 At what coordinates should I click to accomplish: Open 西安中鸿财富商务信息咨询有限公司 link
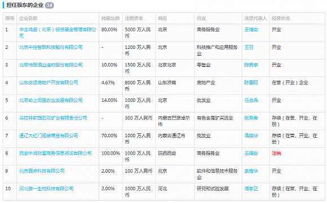pos(55,154)
